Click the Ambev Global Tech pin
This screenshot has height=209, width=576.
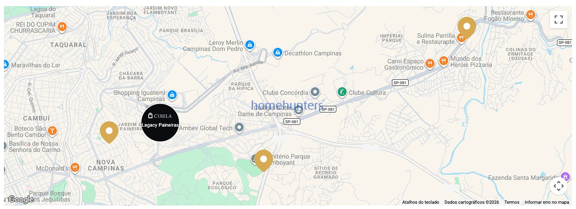point(239,128)
